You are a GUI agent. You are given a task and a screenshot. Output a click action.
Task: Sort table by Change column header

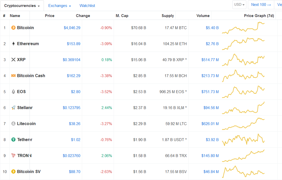click(x=83, y=16)
